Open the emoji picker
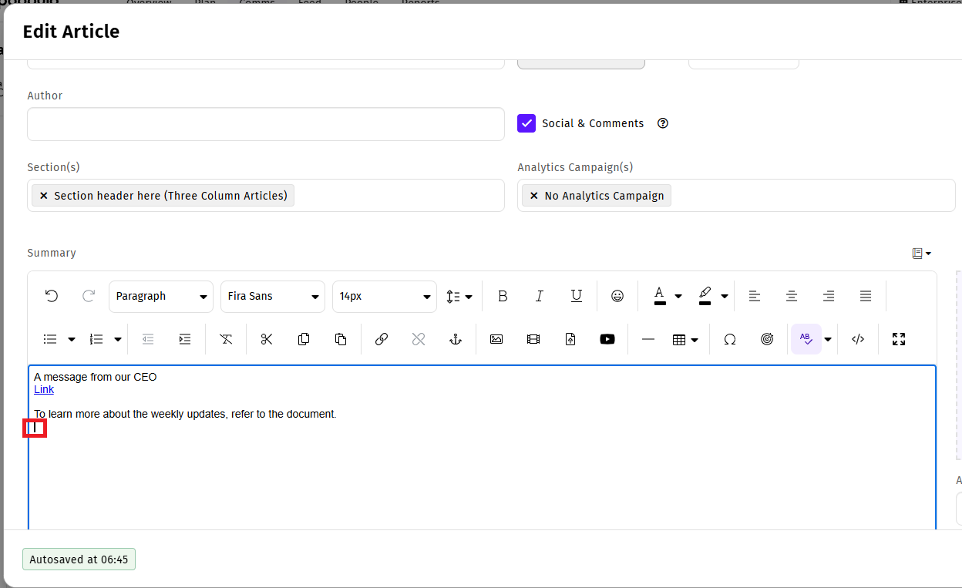 point(617,296)
